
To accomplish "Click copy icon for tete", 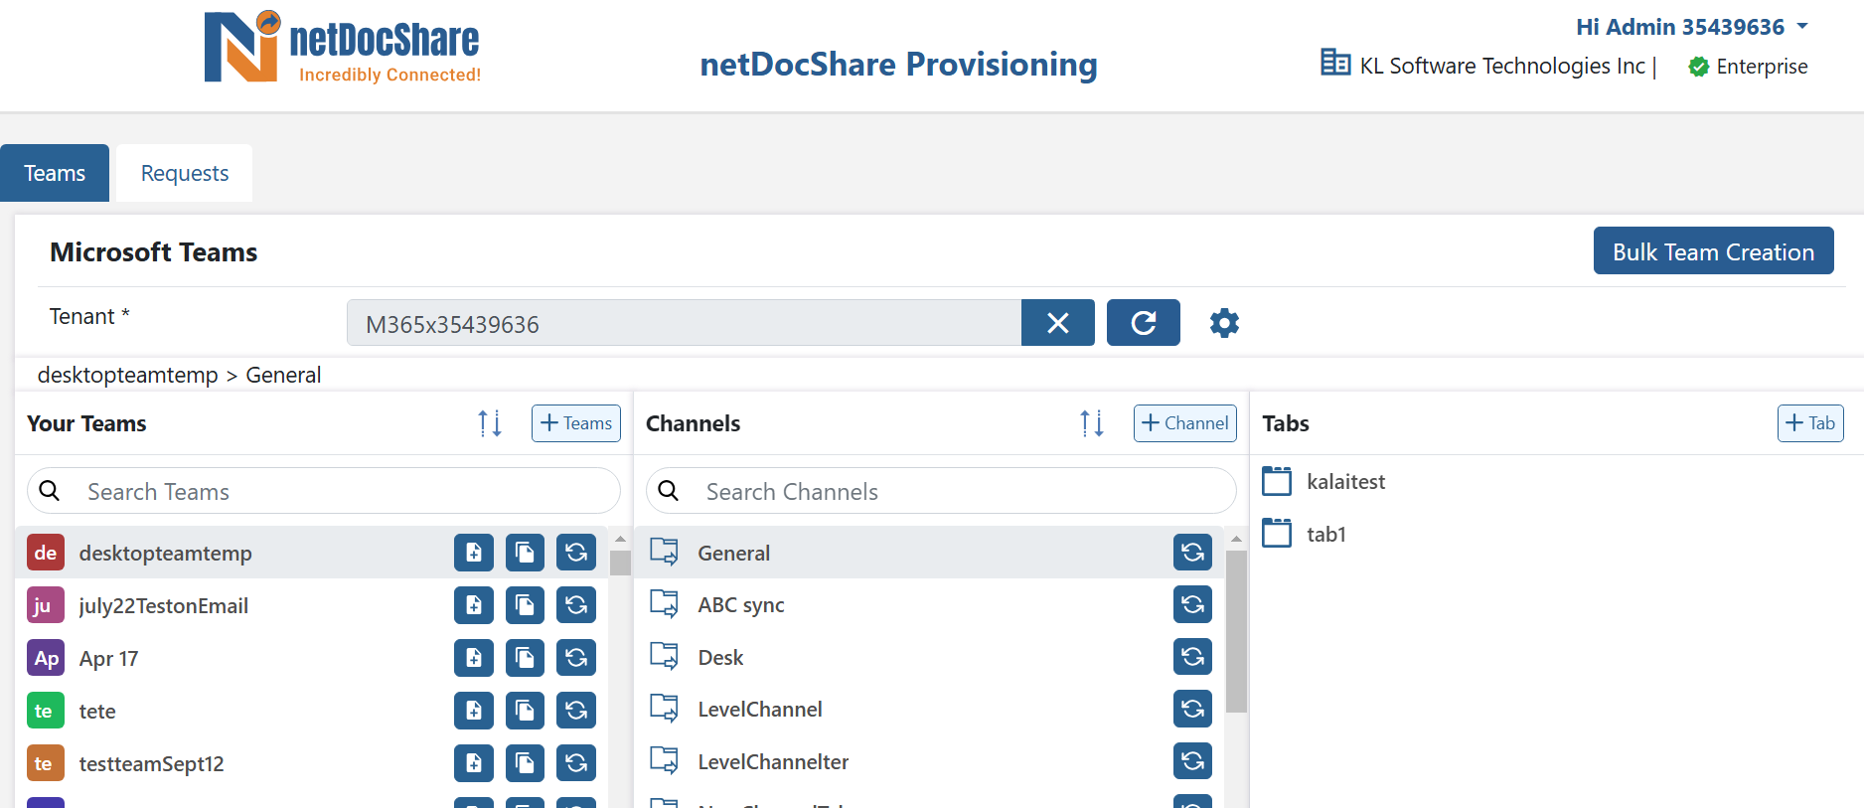I will point(525,711).
